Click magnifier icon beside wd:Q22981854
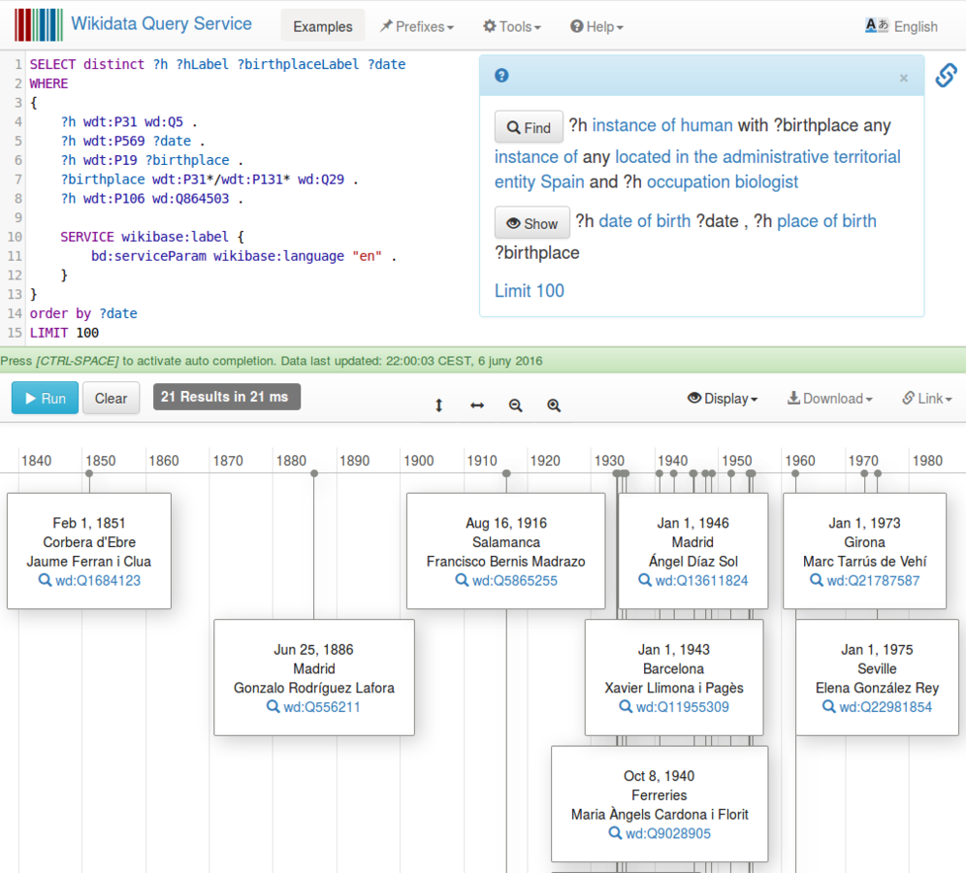 point(828,706)
